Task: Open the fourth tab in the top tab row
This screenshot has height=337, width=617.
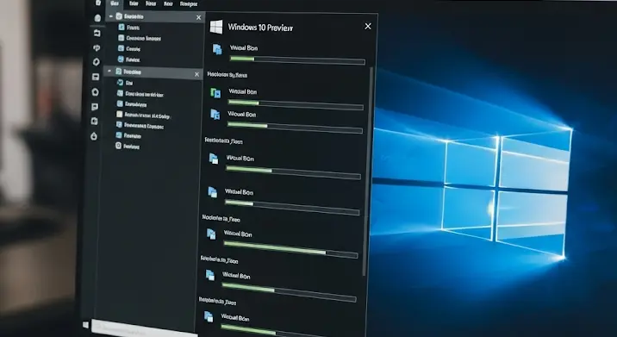Action: click(168, 3)
